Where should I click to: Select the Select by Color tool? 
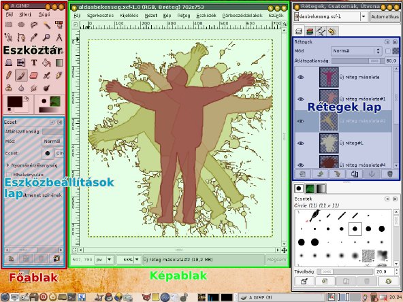[x=59, y=24]
